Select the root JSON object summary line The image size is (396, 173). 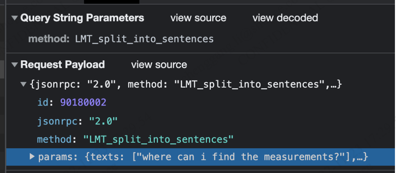pyautogui.click(x=185, y=85)
